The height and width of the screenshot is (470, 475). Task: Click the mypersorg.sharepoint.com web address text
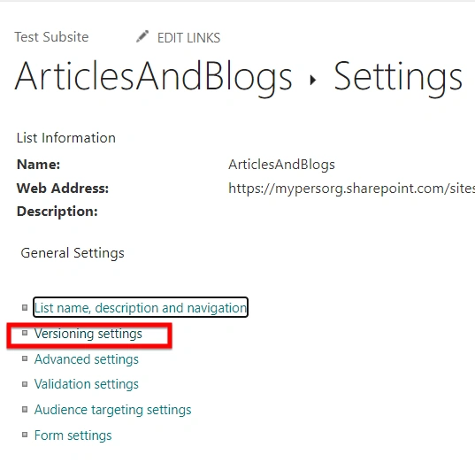[x=351, y=189]
